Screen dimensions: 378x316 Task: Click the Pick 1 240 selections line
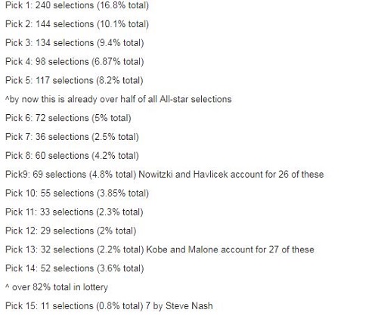[77, 5]
